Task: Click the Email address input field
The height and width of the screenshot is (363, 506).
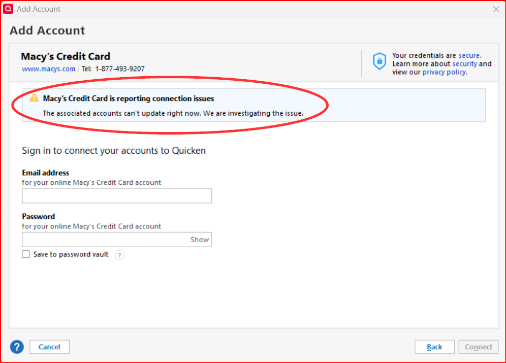Action: click(117, 195)
